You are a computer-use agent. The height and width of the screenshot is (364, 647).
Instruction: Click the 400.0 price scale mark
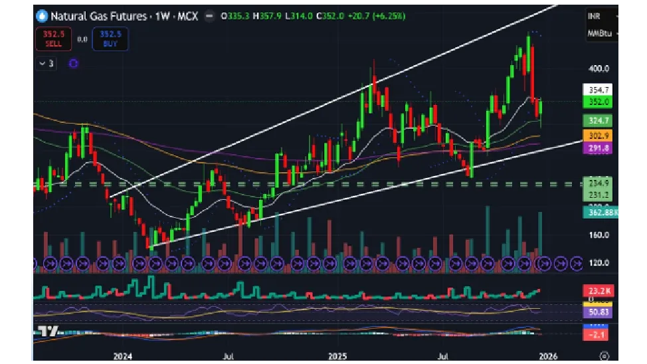click(x=598, y=68)
